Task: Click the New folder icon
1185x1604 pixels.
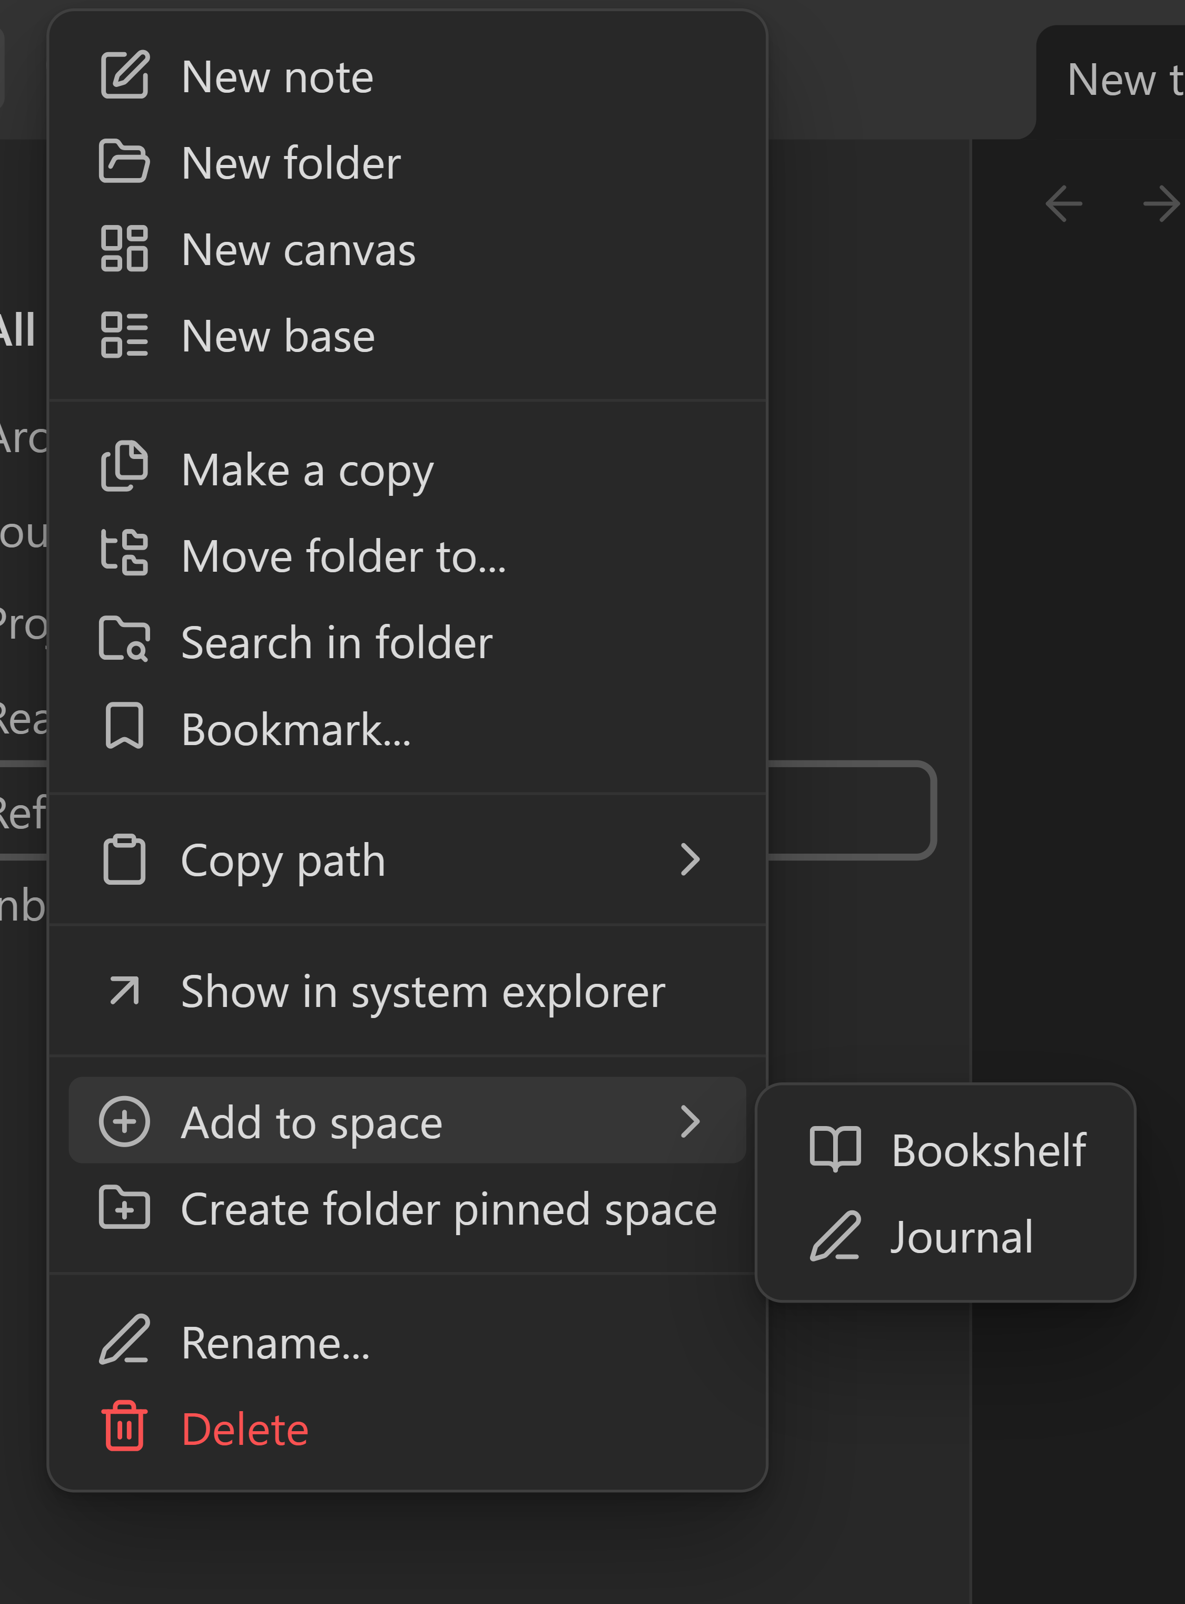Action: 124,161
